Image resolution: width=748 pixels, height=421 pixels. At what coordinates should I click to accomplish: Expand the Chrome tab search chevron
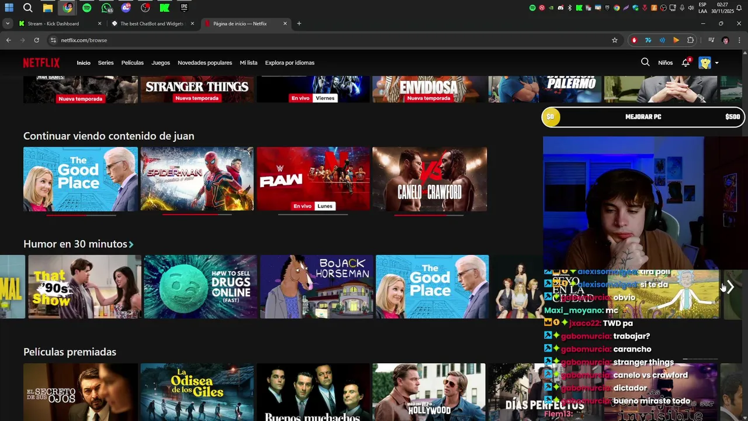click(8, 23)
